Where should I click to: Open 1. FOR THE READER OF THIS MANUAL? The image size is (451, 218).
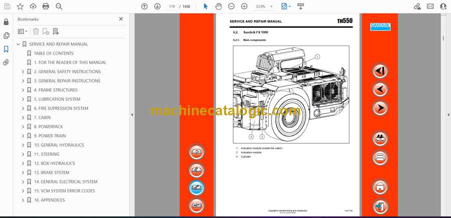(70, 63)
